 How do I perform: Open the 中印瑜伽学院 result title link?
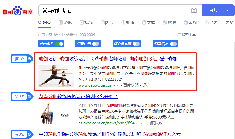coord(110,134)
